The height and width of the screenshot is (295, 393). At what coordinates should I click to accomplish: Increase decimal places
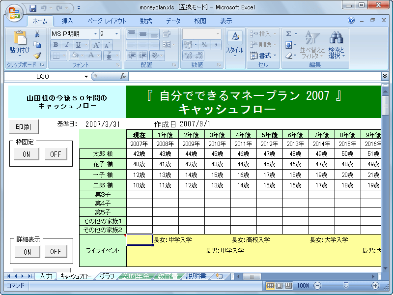[x=188, y=56]
